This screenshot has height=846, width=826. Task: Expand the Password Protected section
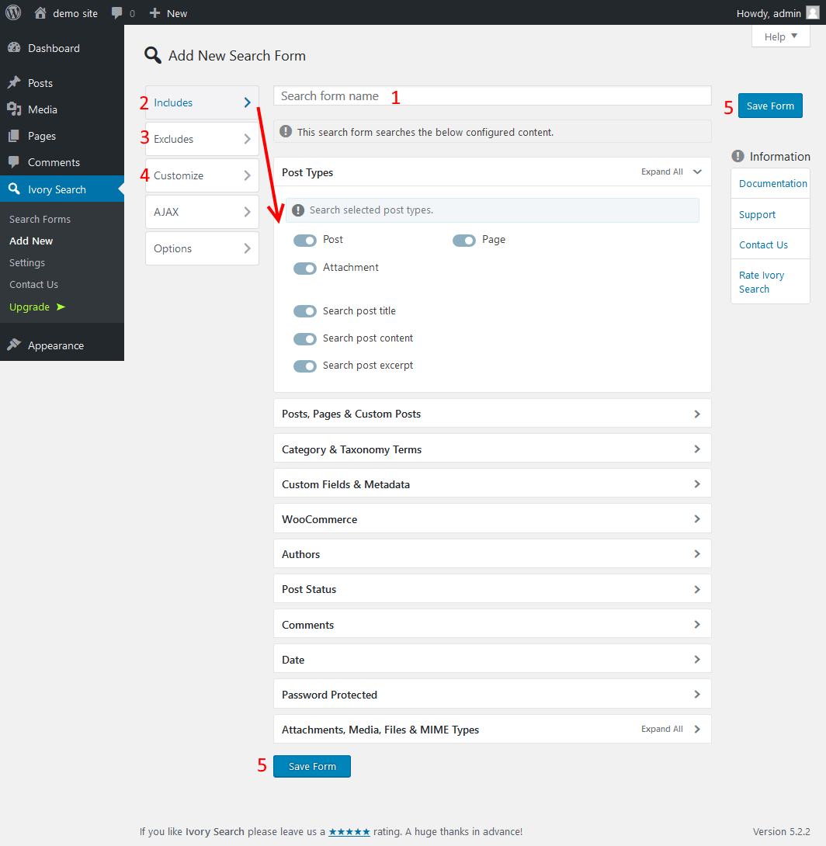(492, 695)
